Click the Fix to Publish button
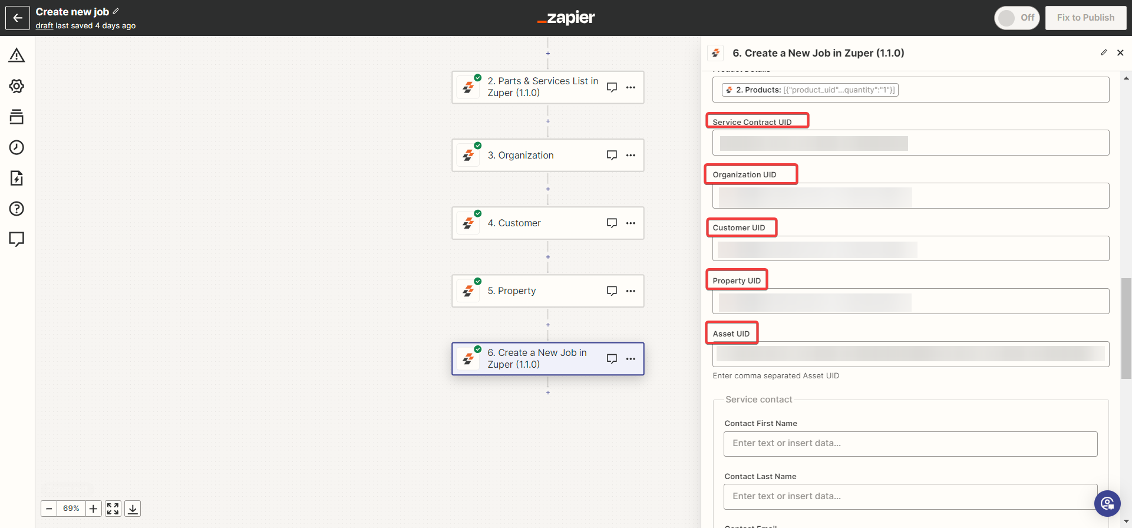 (1085, 18)
